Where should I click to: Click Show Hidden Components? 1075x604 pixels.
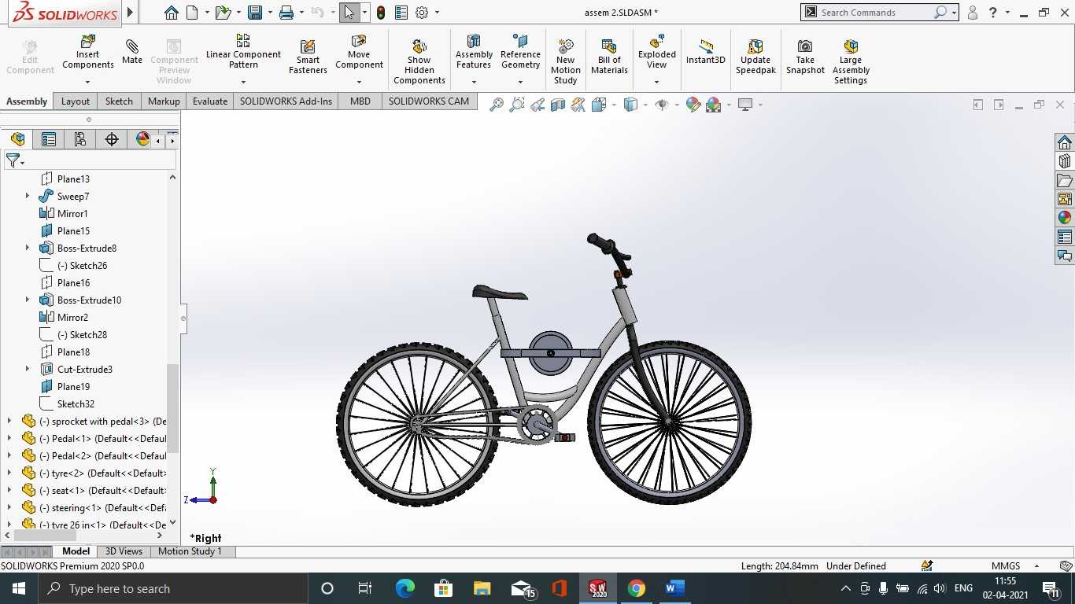point(419,61)
